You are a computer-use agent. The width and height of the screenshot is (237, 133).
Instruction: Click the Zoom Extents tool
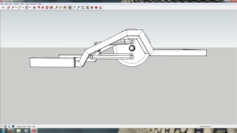tap(82, 7)
